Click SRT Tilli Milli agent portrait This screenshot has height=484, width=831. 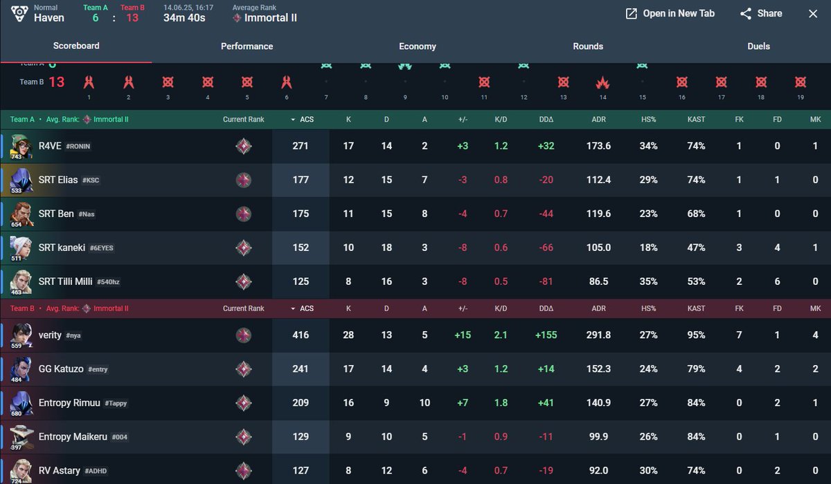click(21, 281)
